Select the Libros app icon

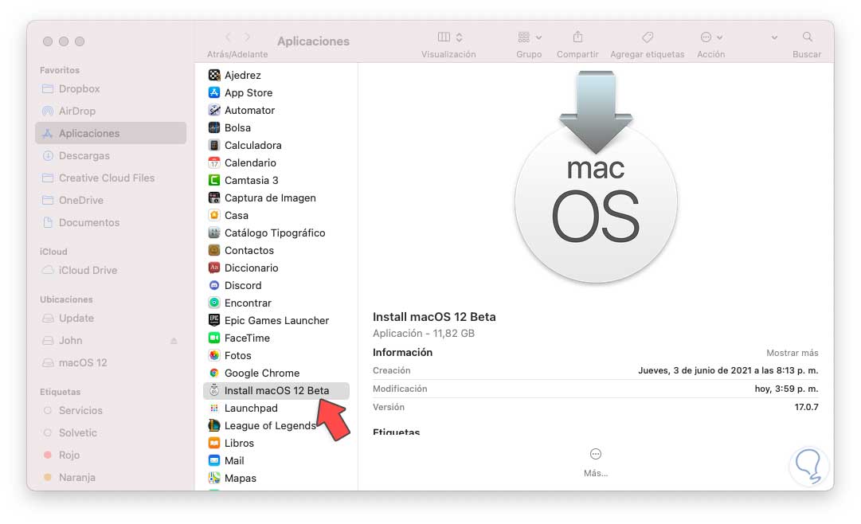pyautogui.click(x=214, y=444)
